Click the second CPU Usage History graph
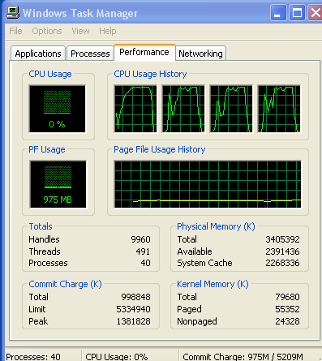The image size is (322, 361). (183, 109)
